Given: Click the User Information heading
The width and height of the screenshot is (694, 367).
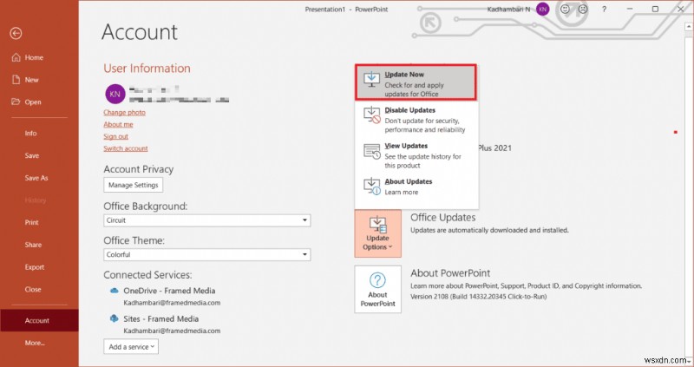Looking at the screenshot, I should tap(147, 69).
